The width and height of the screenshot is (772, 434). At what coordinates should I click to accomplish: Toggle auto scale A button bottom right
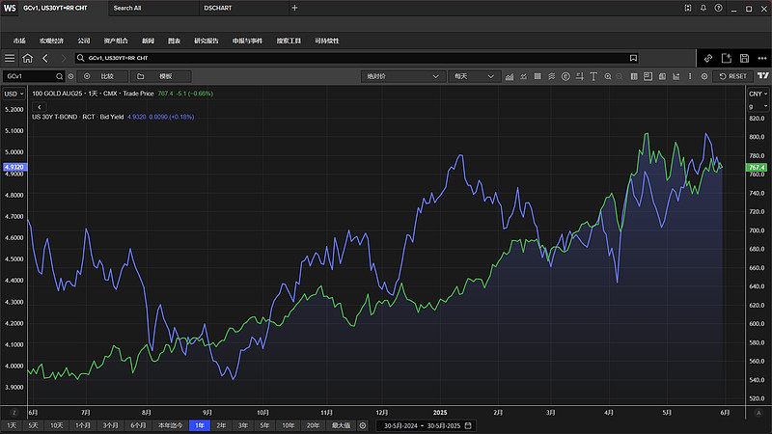point(758,413)
